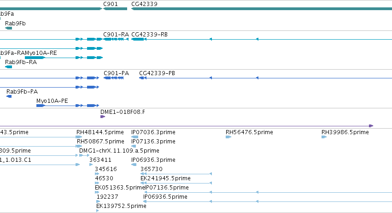Click the Rab9Fb gene name label

click(15, 24)
